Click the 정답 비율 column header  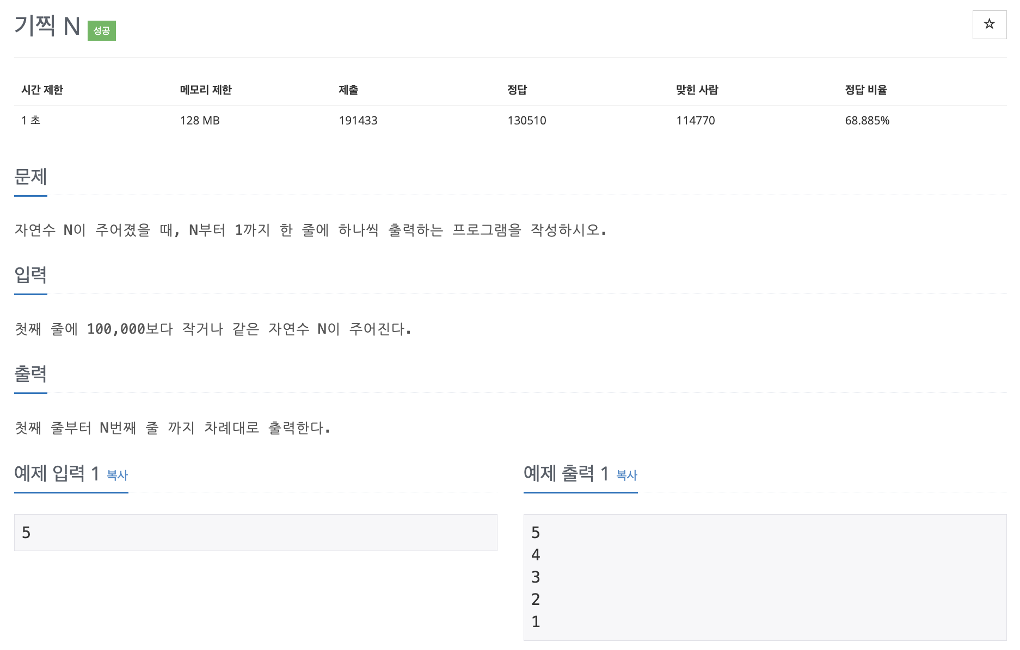click(866, 90)
